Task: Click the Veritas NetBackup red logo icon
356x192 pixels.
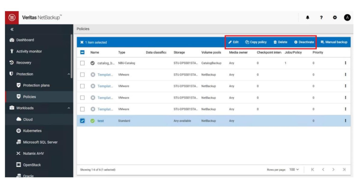Action: [12, 17]
